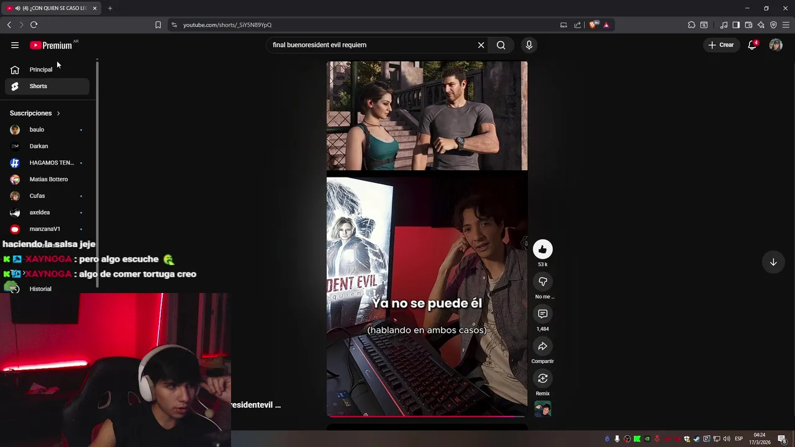
Task: Open the account avatar menu
Action: tap(776, 45)
